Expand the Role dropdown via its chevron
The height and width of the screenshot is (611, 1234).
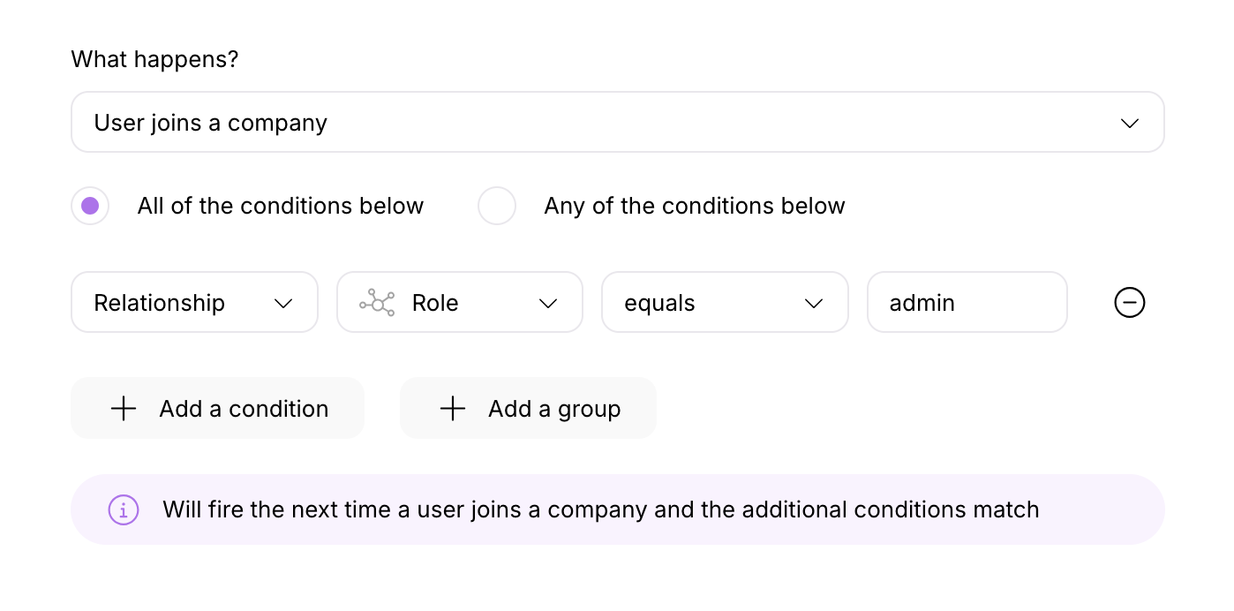548,303
